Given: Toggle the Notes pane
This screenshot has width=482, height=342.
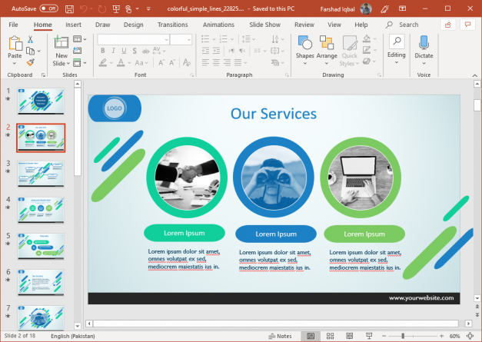Looking at the screenshot, I should (280, 336).
